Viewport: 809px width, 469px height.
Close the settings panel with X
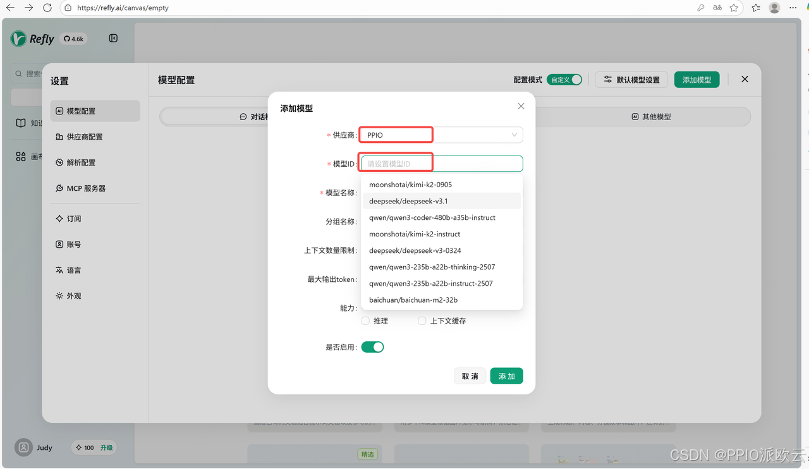coord(745,79)
